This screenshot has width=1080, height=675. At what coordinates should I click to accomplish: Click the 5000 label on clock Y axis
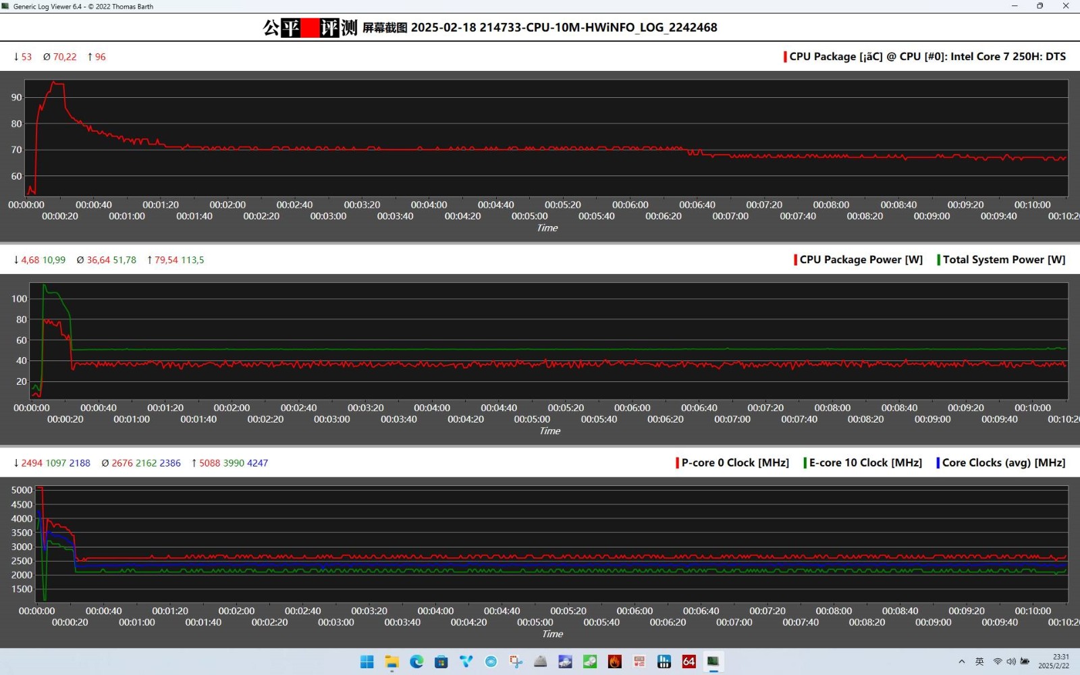22,491
